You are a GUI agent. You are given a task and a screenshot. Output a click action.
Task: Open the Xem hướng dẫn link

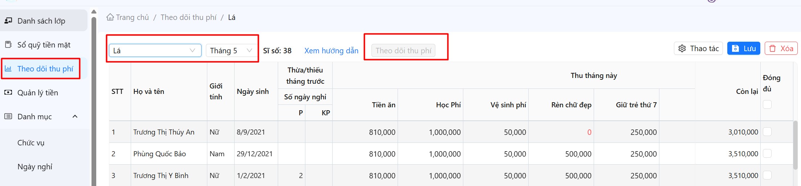331,50
